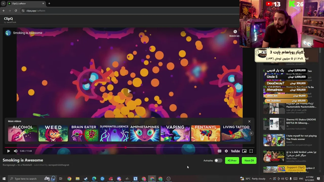Screen dimensions: 324x182
Task: Select queue item 179 Sherma VS Shakra
Action: click(290, 124)
